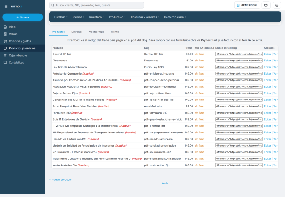285x197 pixels.
Task: Click Editar for Control CF IVA
Action: pyautogui.click(x=267, y=54)
